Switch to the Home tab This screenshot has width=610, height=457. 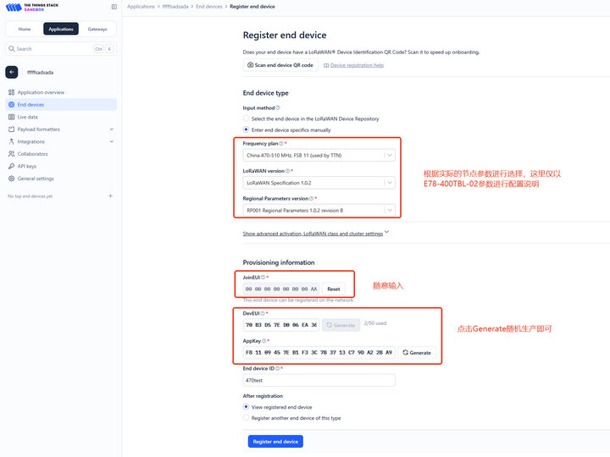(x=25, y=29)
